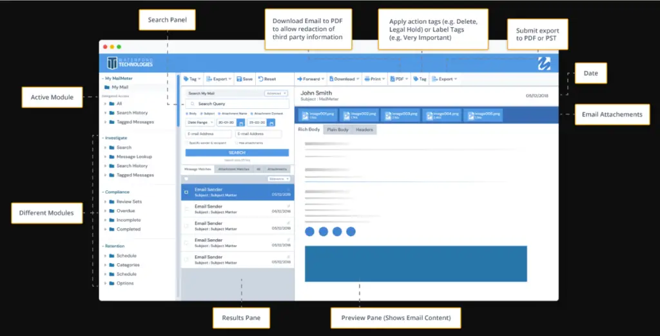Switch to Message Matches tab
Screen dimensions: 660x336
198,169
